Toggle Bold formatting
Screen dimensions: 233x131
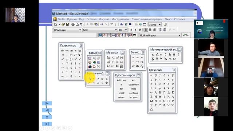click(131, 30)
